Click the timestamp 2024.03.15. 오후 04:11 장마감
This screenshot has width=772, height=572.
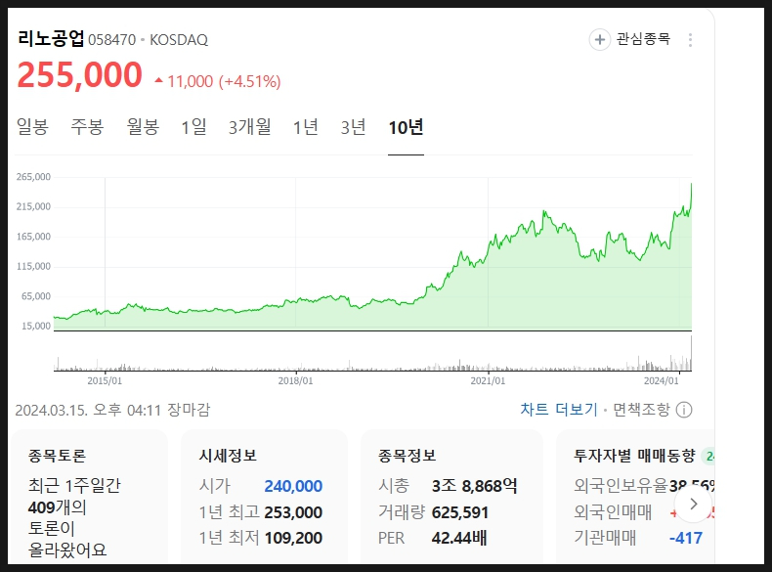112,410
